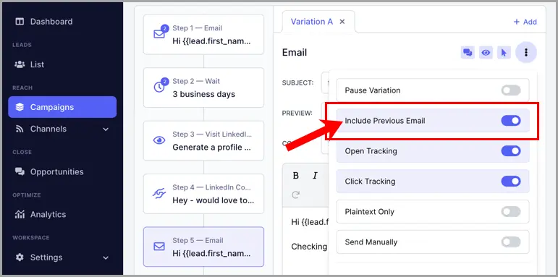Enable the Pause Variation toggle
The width and height of the screenshot is (558, 277).
point(511,90)
